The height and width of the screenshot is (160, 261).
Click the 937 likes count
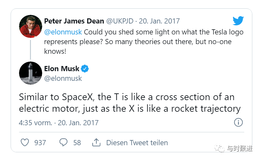click(40, 142)
